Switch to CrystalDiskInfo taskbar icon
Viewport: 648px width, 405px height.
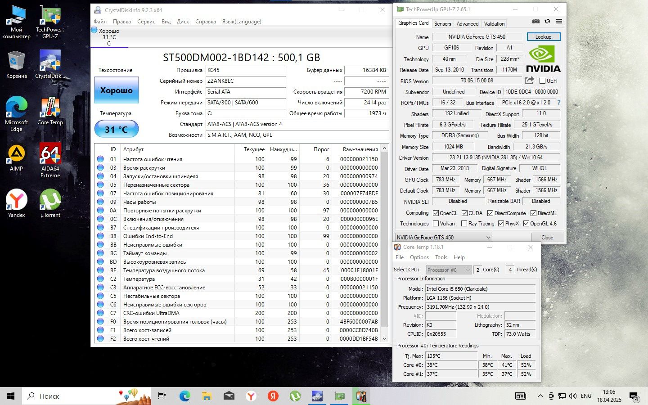pyautogui.click(x=317, y=396)
